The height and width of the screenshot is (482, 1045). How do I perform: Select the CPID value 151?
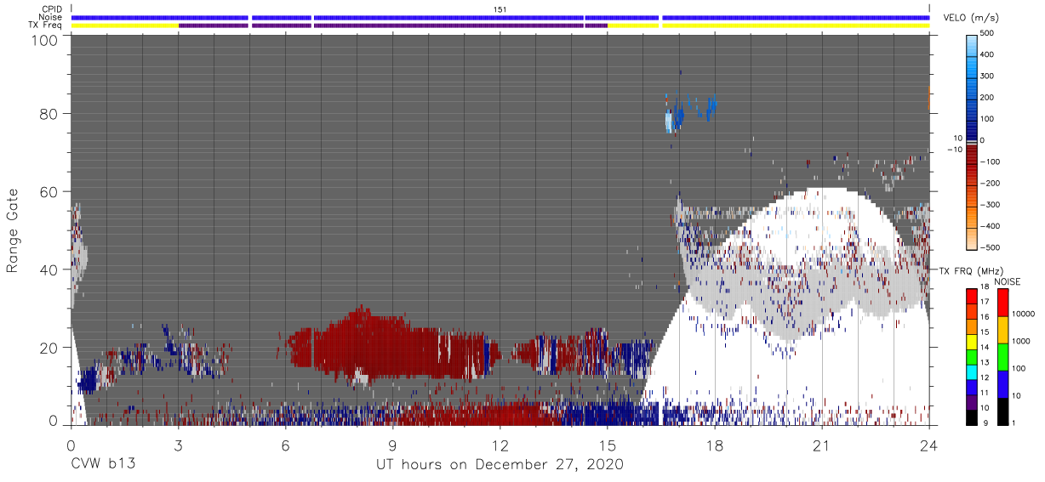coord(500,9)
